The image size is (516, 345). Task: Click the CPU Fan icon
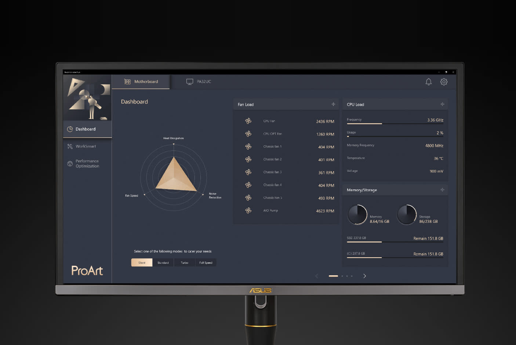(x=248, y=121)
